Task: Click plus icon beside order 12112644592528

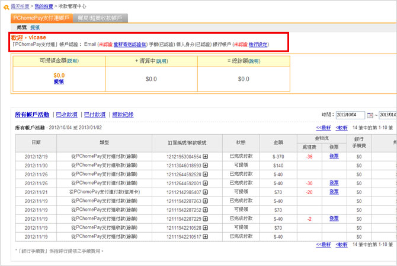Action: (206, 175)
